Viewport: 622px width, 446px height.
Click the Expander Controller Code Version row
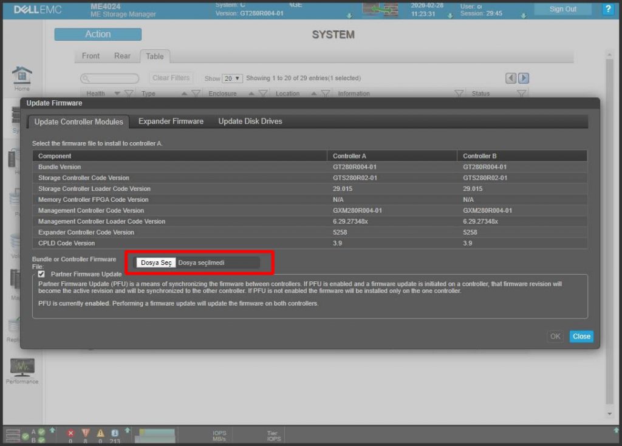click(x=310, y=233)
